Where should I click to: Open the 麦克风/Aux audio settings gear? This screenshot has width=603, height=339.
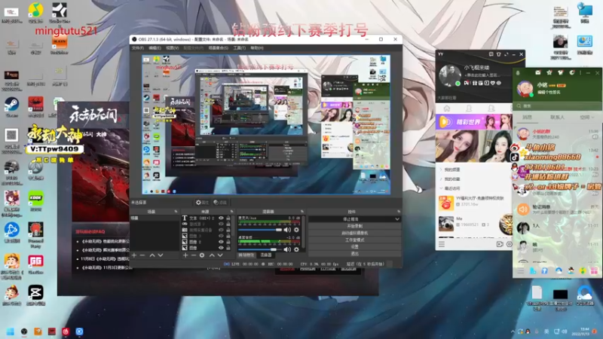pyautogui.click(x=296, y=230)
